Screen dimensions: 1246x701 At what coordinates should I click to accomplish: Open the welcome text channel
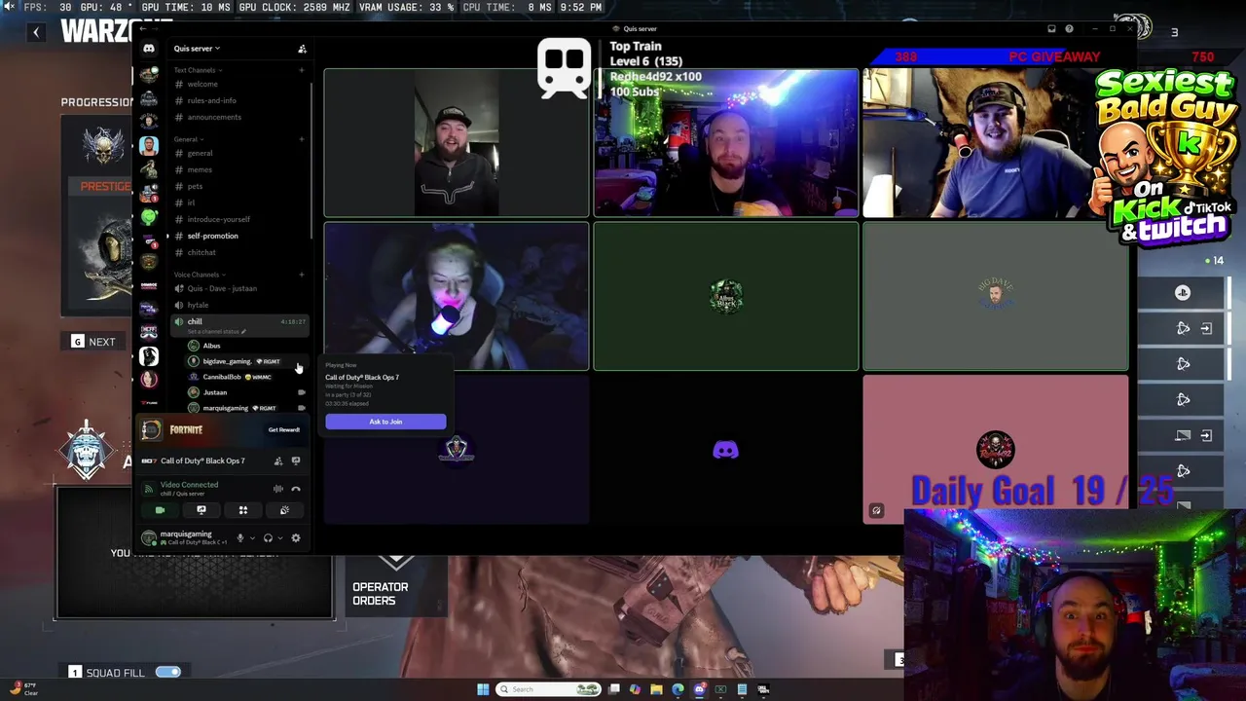238,84
